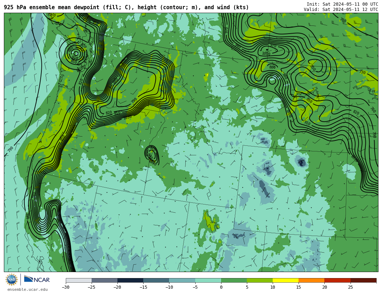Pick the red 20 to 25 colorbar segment
The height and width of the screenshot is (294, 382).
[337, 280]
